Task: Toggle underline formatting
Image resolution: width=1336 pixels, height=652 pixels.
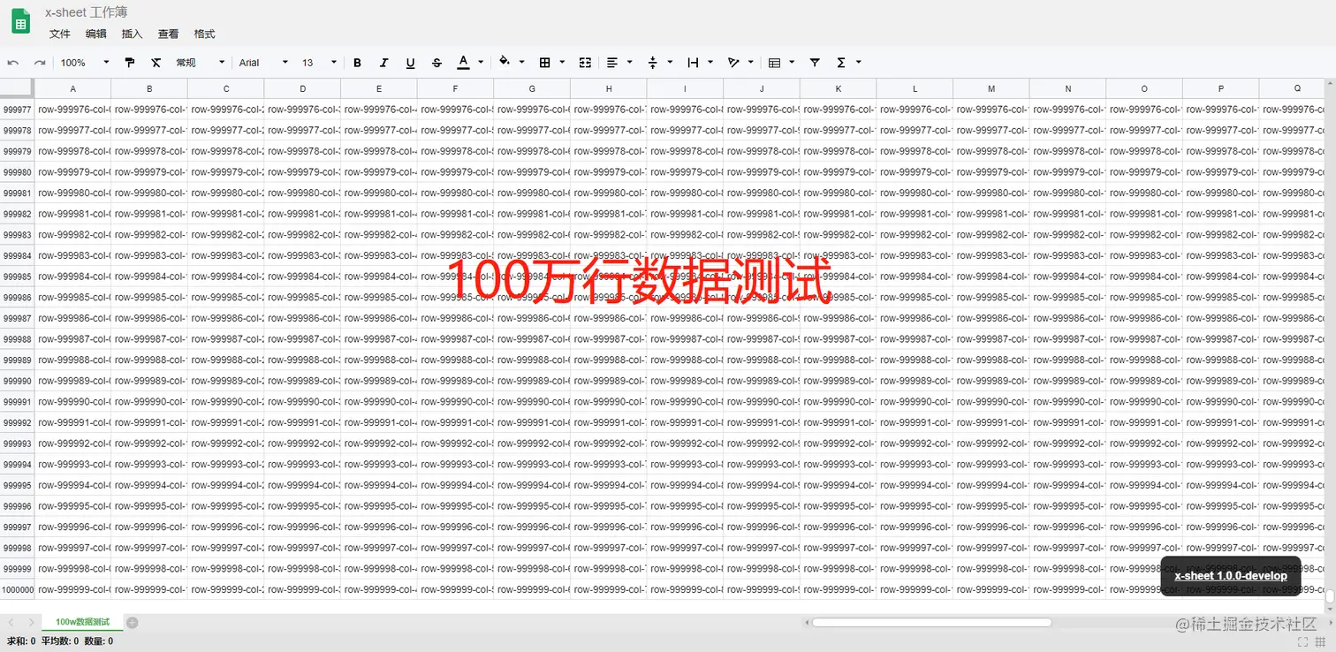Action: click(x=410, y=62)
